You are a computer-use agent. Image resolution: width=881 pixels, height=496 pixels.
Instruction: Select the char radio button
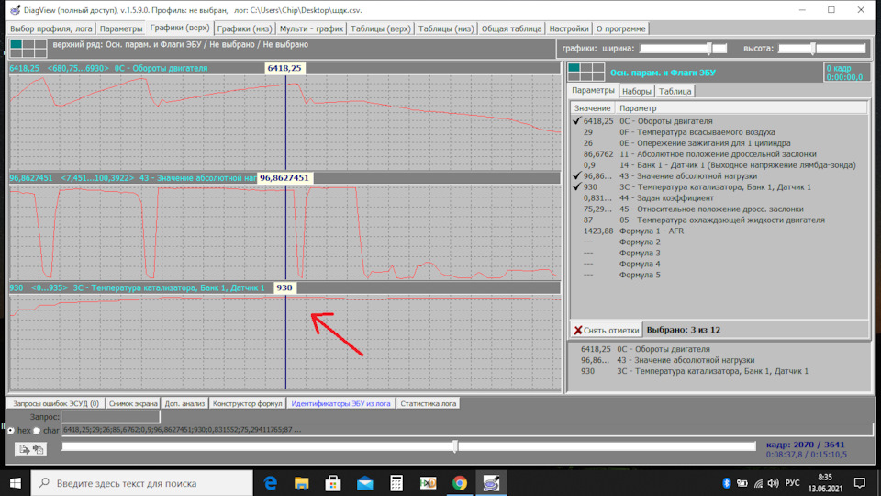coord(37,430)
